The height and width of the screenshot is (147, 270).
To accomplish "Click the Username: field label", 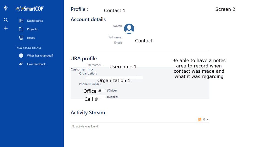I will (x=94, y=65).
